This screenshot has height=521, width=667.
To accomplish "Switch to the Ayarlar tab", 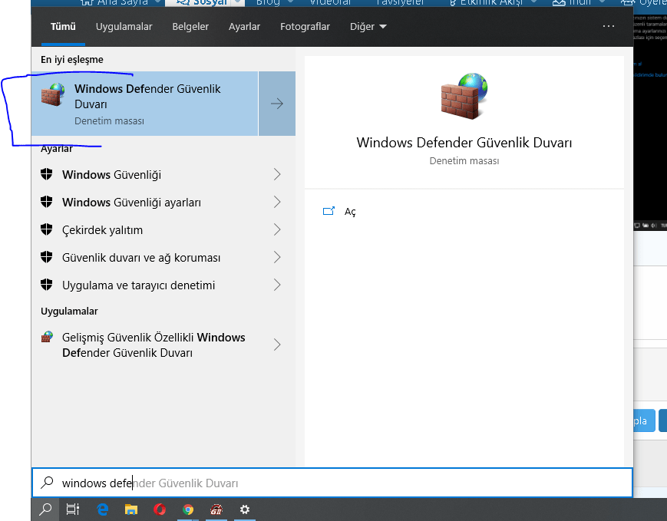I will (244, 26).
